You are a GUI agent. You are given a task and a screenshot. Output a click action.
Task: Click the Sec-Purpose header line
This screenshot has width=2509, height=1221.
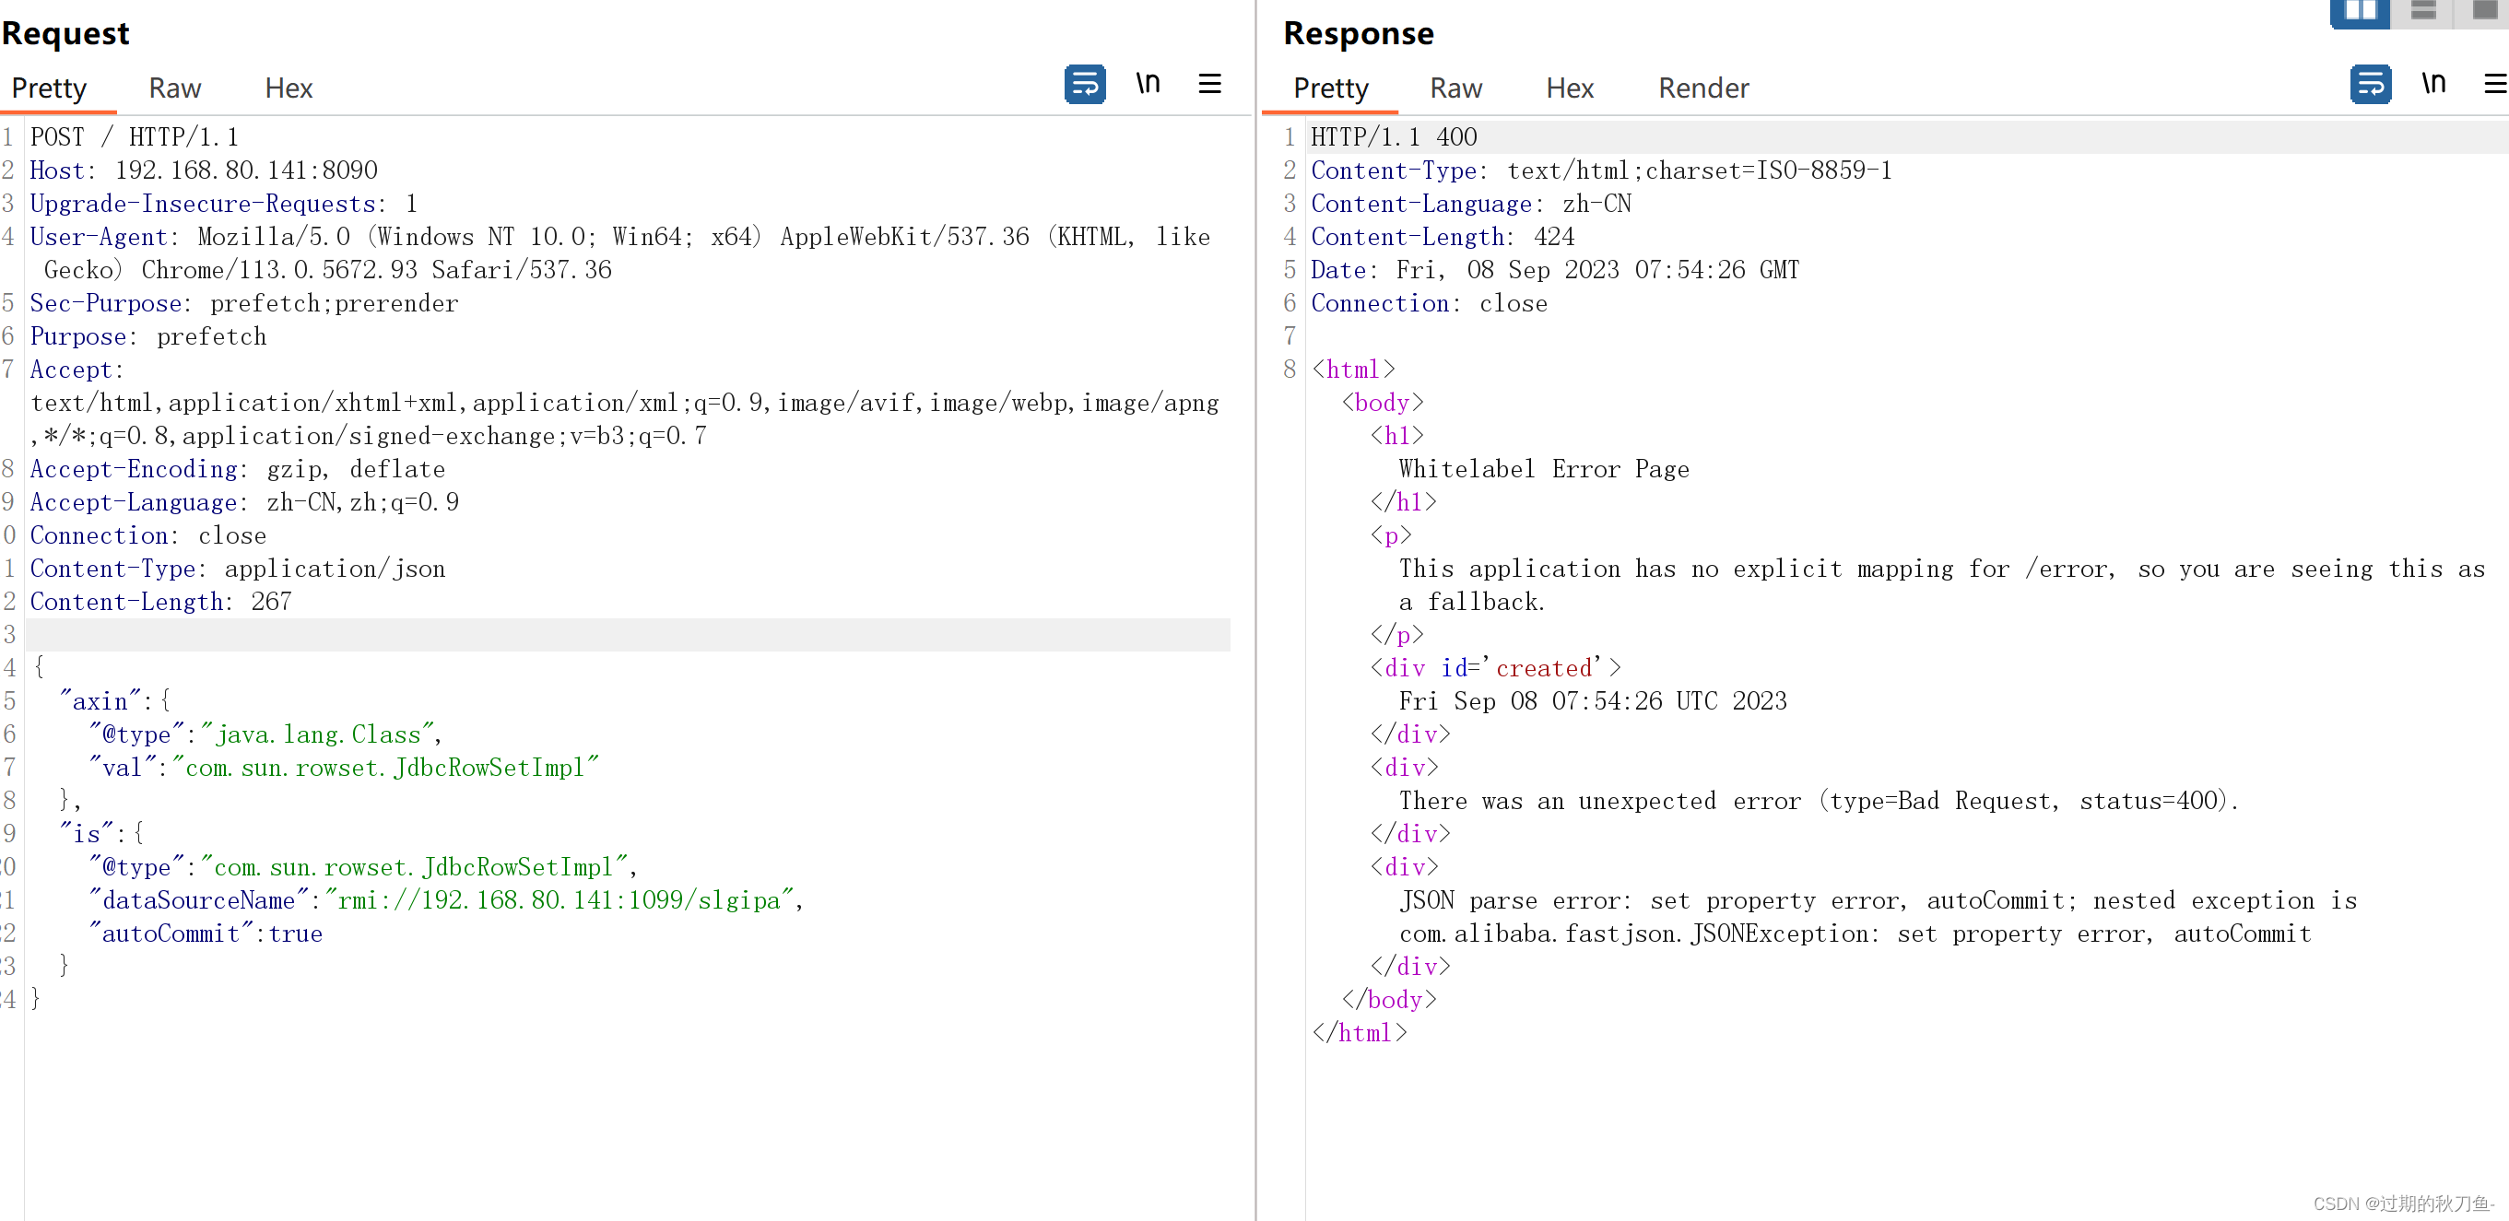pos(243,303)
